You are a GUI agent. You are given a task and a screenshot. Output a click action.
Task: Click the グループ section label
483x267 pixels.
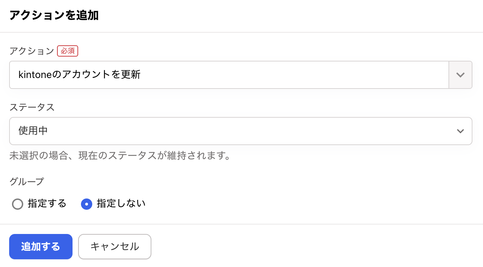point(26,181)
